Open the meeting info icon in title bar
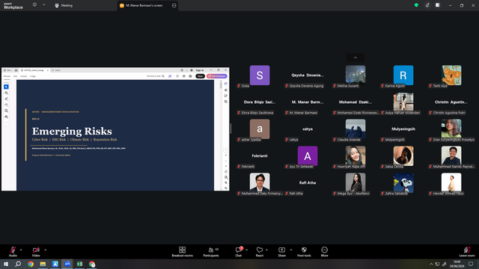This screenshot has height=269, width=479. [34, 5]
